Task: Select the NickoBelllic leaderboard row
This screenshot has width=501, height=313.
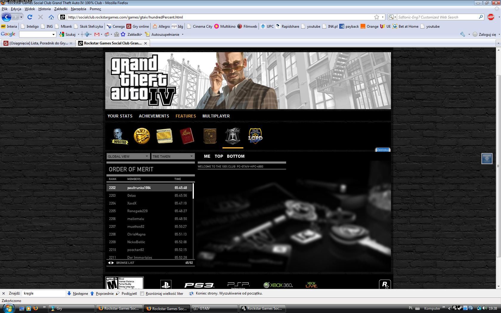Action: pos(149,242)
